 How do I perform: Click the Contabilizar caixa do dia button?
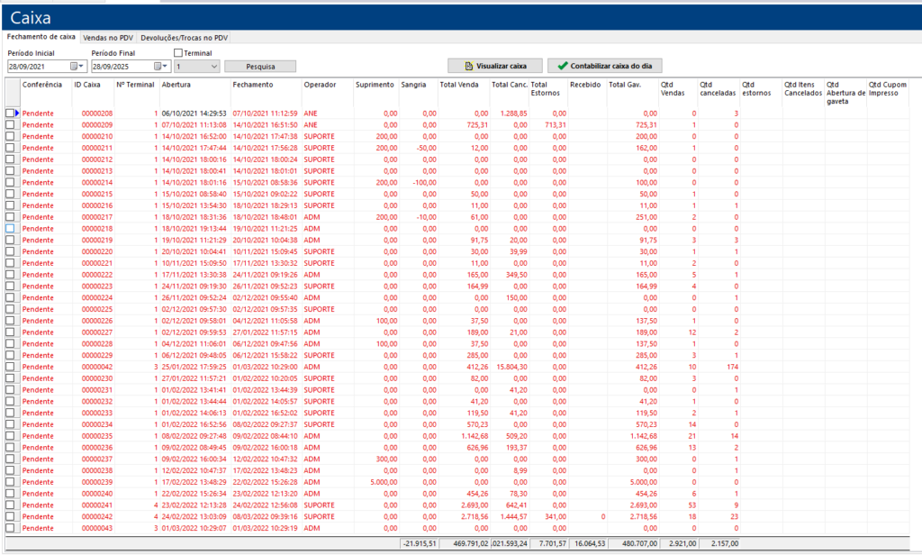603,66
